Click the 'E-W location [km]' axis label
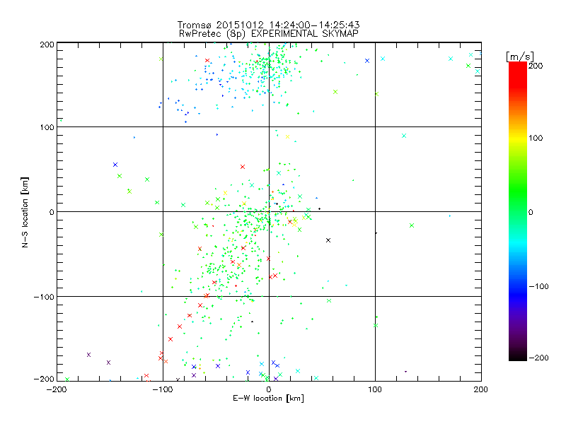The image size is (566, 424). [x=268, y=398]
